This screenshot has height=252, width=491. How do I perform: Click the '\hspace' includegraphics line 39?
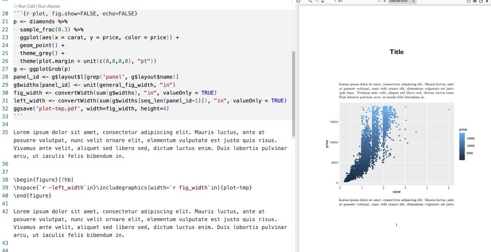(x=133, y=188)
